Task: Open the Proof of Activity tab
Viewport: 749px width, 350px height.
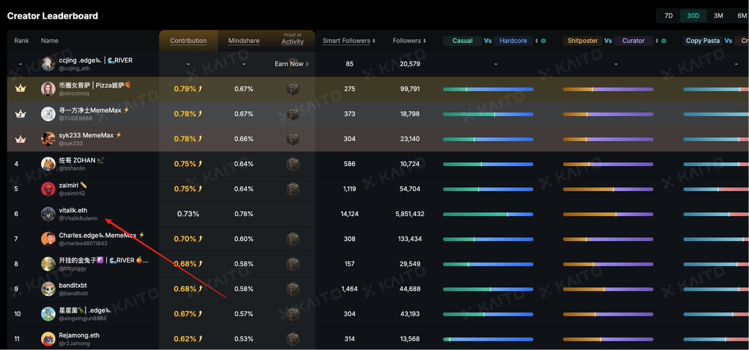Action: (292, 39)
